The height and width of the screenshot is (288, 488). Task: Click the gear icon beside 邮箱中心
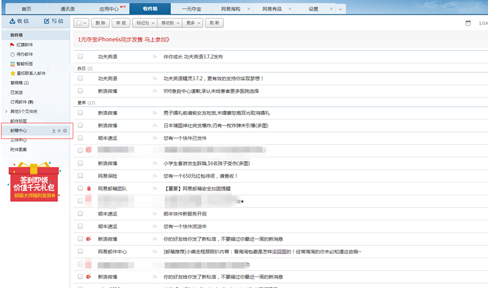65,131
